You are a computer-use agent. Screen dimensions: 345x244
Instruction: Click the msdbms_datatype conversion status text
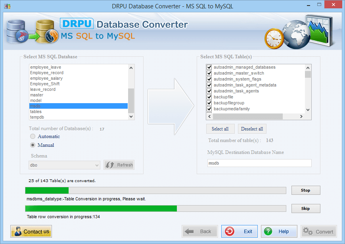[x=86, y=199]
